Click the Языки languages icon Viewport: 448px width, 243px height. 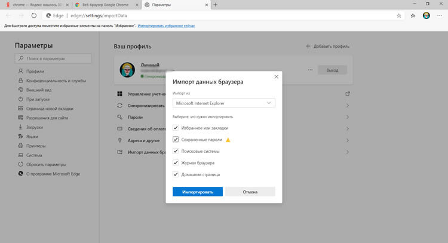(x=20, y=136)
